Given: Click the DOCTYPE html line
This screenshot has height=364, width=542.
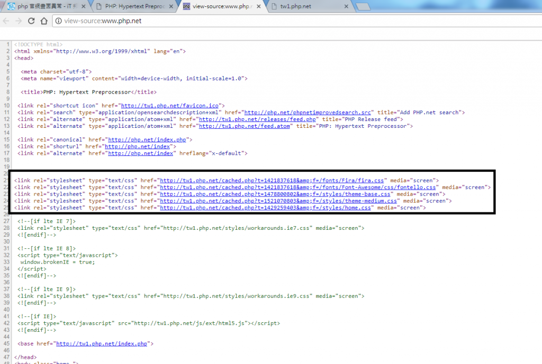Looking at the screenshot, I should [38, 44].
